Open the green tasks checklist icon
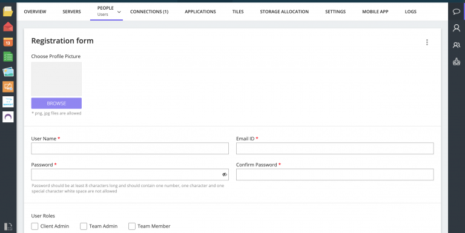 pos(8,57)
